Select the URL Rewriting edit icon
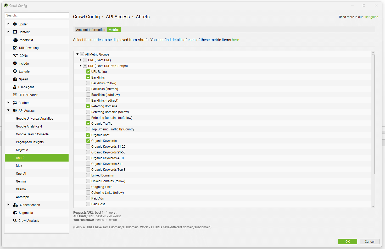This screenshot has height=249, width=385. pos(15,48)
